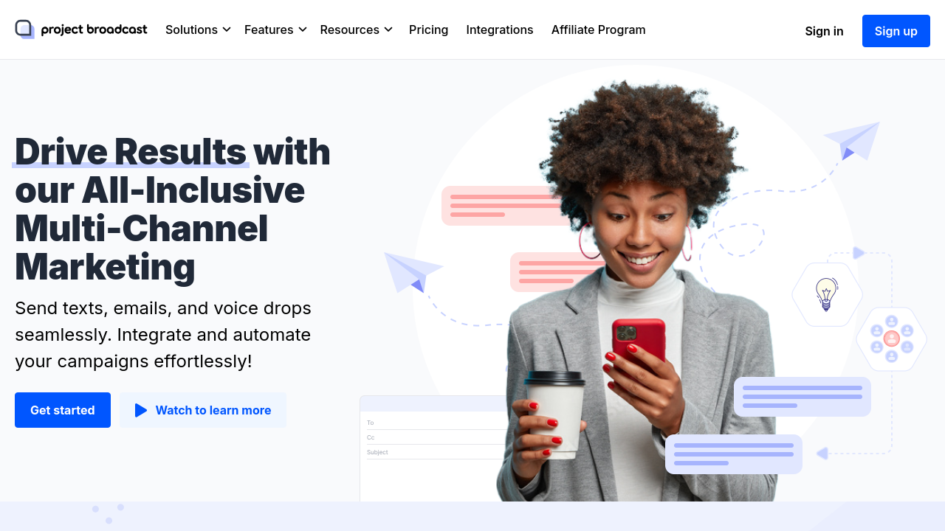The image size is (945, 531).
Task: Click the blue Sign up button
Action: click(896, 31)
